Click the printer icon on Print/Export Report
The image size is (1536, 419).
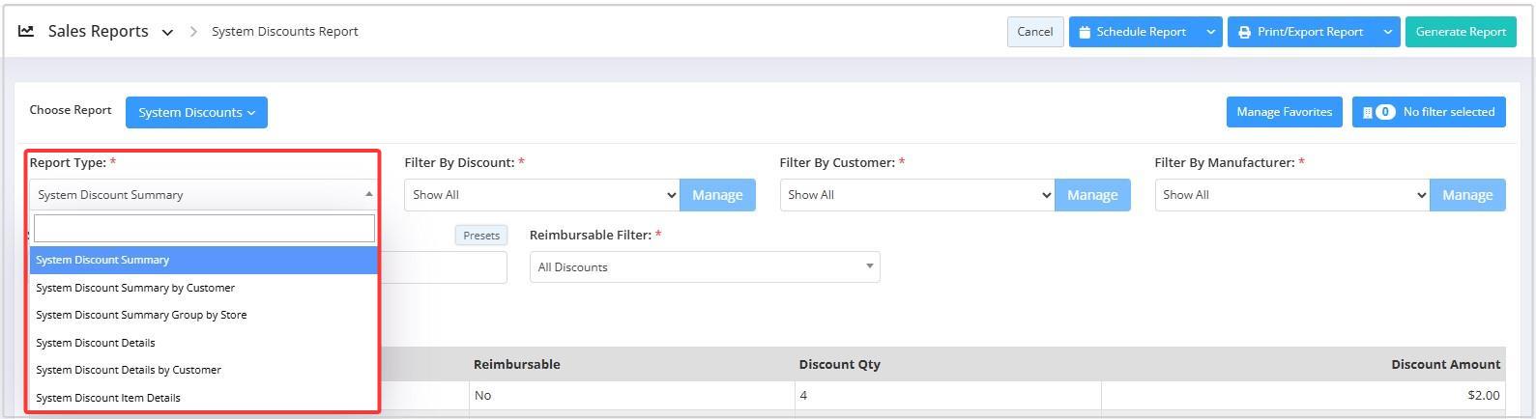pos(1244,32)
